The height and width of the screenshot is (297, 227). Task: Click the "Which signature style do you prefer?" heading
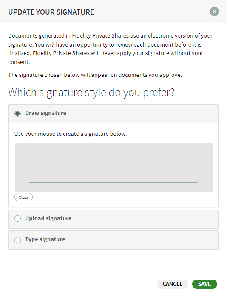91,93
